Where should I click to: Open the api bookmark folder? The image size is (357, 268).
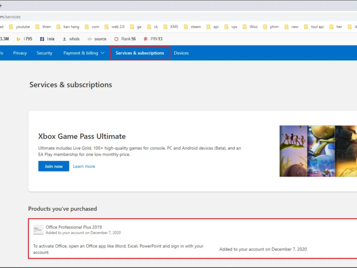point(213,27)
